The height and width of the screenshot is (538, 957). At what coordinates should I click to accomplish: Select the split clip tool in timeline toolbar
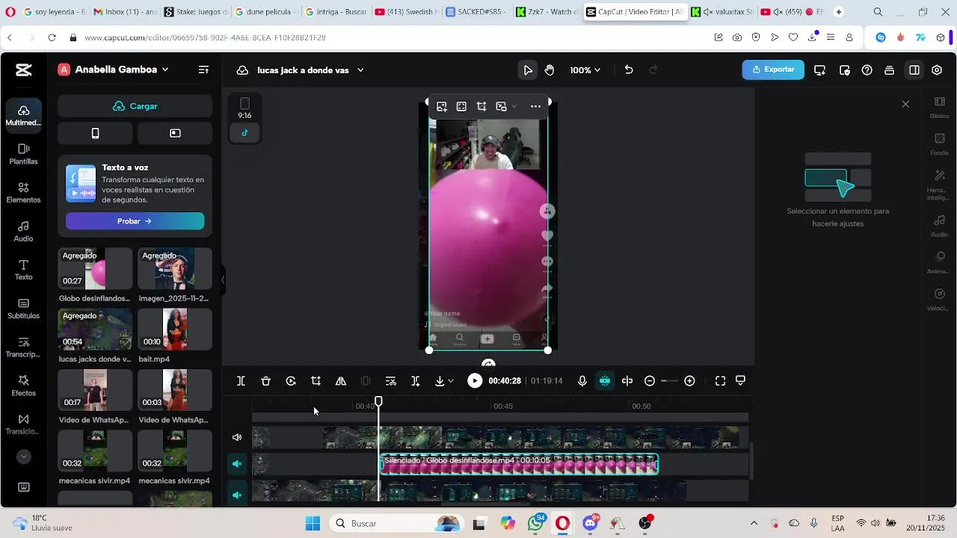click(x=241, y=381)
